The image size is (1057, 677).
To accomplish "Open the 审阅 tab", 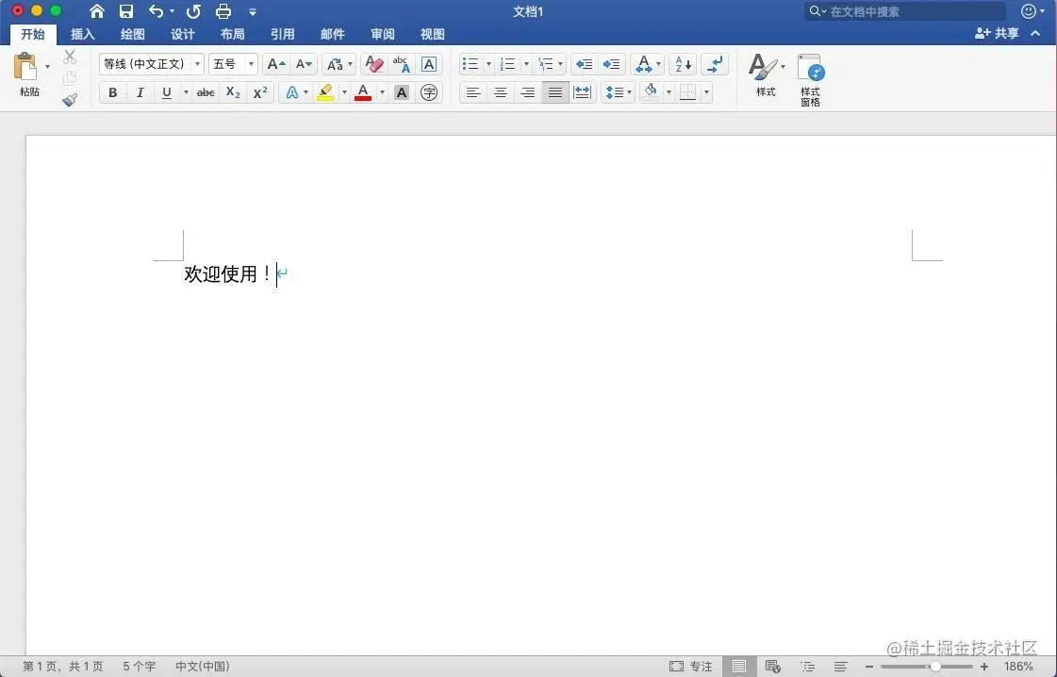I will click(382, 34).
